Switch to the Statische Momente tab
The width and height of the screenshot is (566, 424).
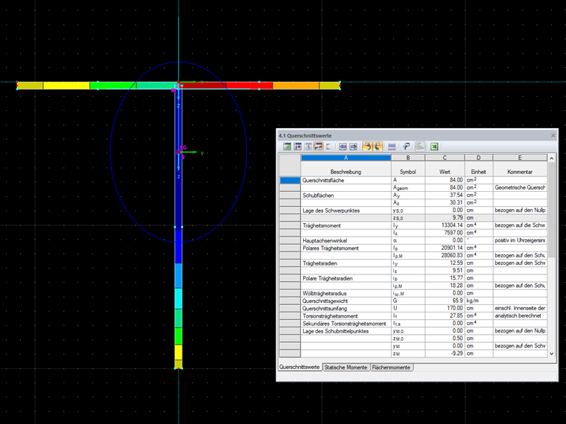[x=346, y=367]
